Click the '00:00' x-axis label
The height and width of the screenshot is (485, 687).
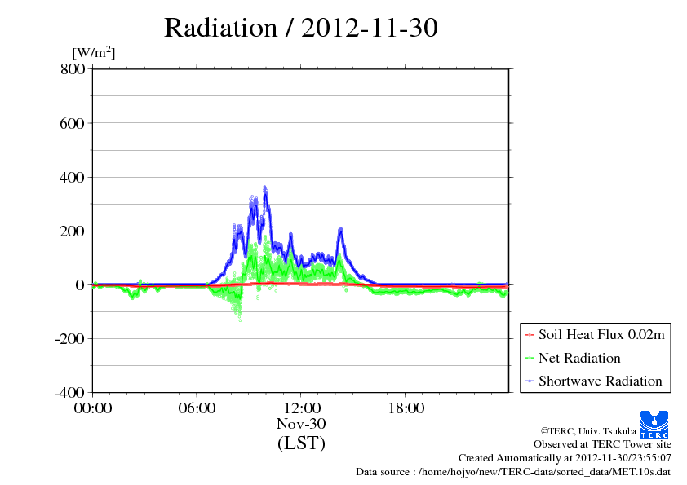click(93, 408)
